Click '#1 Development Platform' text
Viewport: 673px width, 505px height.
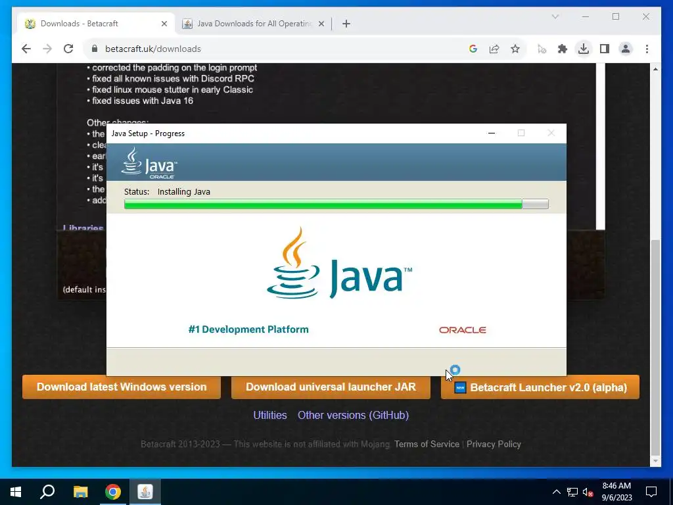[x=248, y=329]
